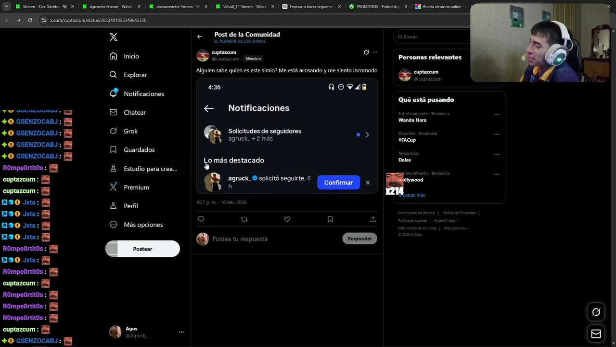Click the Responder button
Screen dimensions: 616x347
[x=359, y=239]
